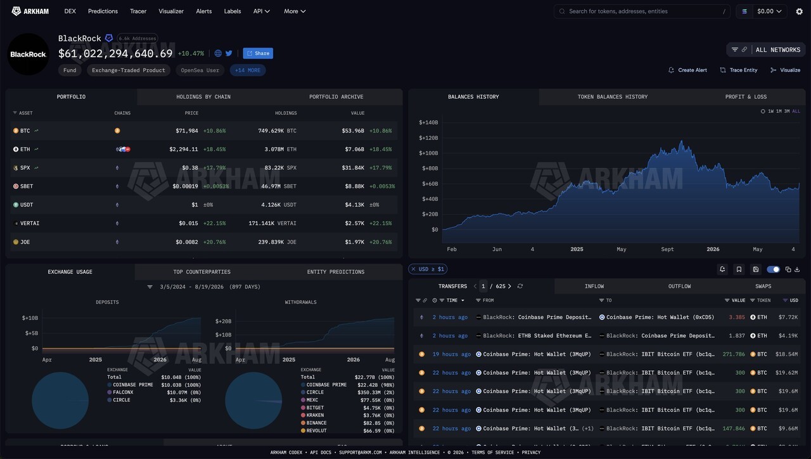Toggle the switch above the transfers table
The height and width of the screenshot is (459, 811).
click(x=773, y=269)
